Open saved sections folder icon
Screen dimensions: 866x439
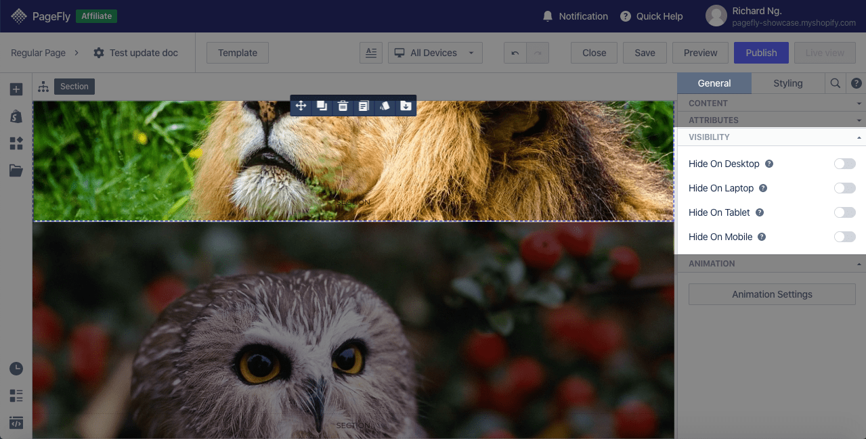(x=16, y=170)
